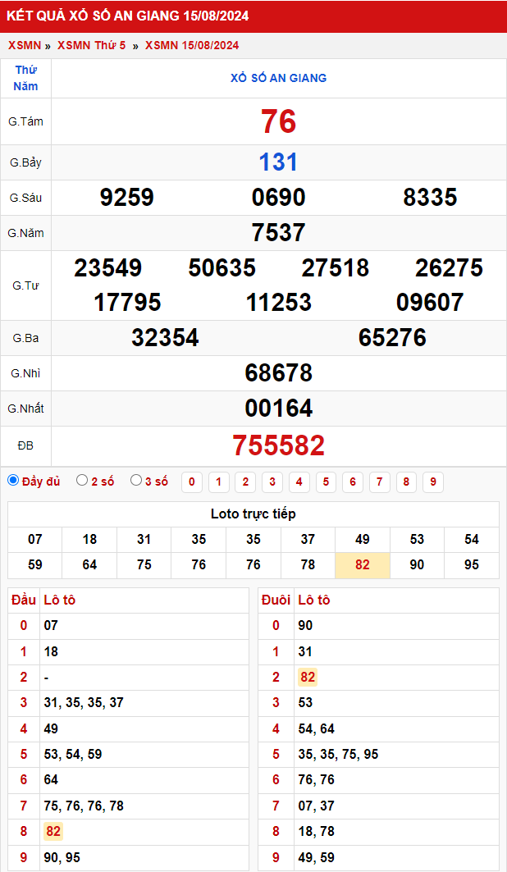Click the "XỔ SỐ AN GIANG" header link
The height and width of the screenshot is (872, 507).
[x=278, y=78]
